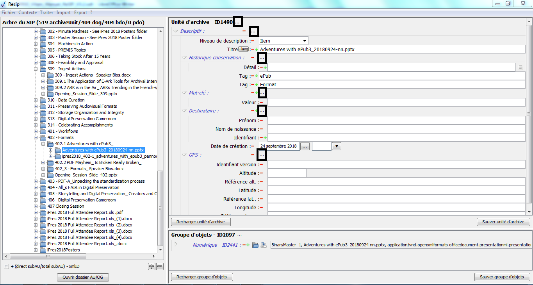This screenshot has width=533, height=285.
Task: Expand all tree nodes with plus button
Action: [x=152, y=266]
